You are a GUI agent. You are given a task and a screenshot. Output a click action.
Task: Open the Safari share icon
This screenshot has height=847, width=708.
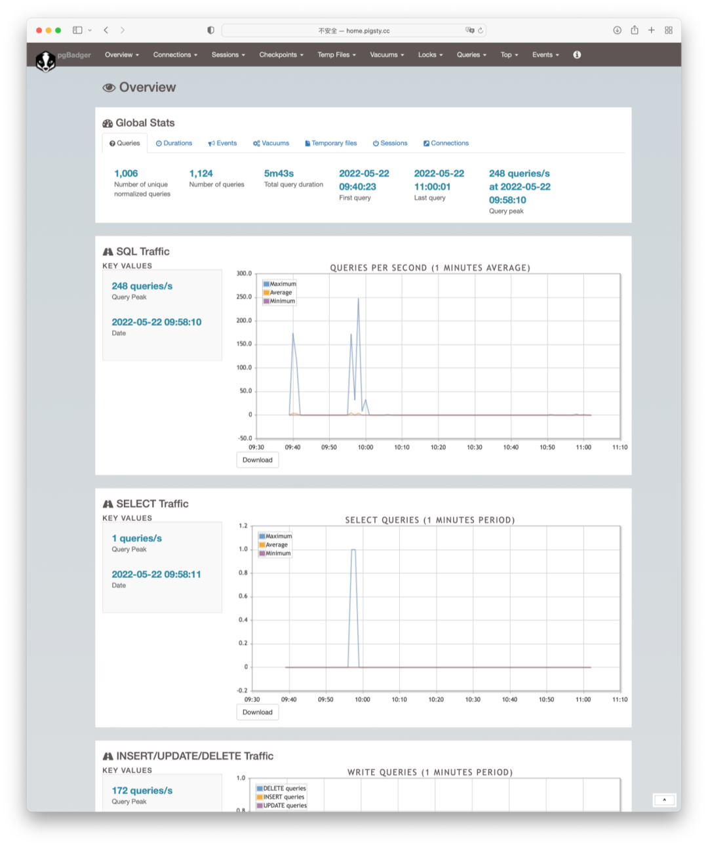pos(635,30)
